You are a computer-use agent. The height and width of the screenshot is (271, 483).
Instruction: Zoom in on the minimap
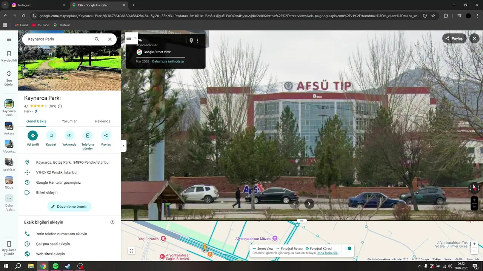click(x=475, y=244)
